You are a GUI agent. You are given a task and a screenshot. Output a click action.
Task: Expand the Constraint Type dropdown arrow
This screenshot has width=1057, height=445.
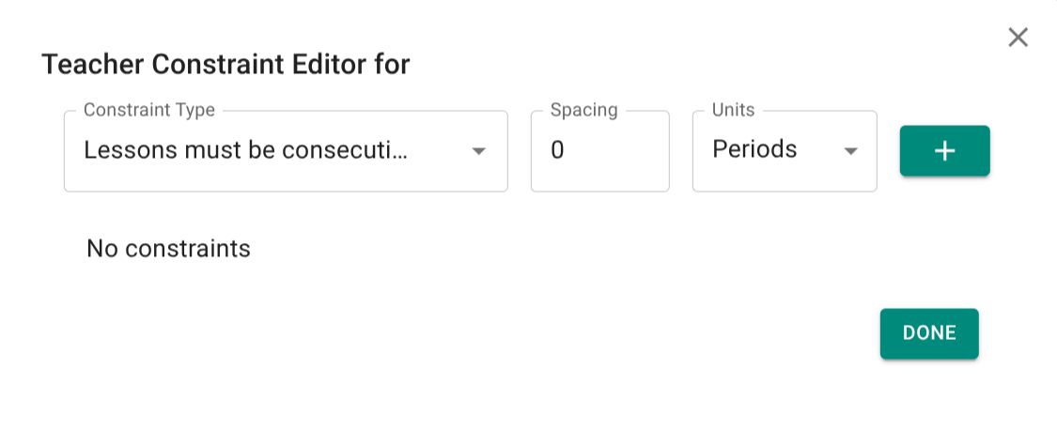478,151
